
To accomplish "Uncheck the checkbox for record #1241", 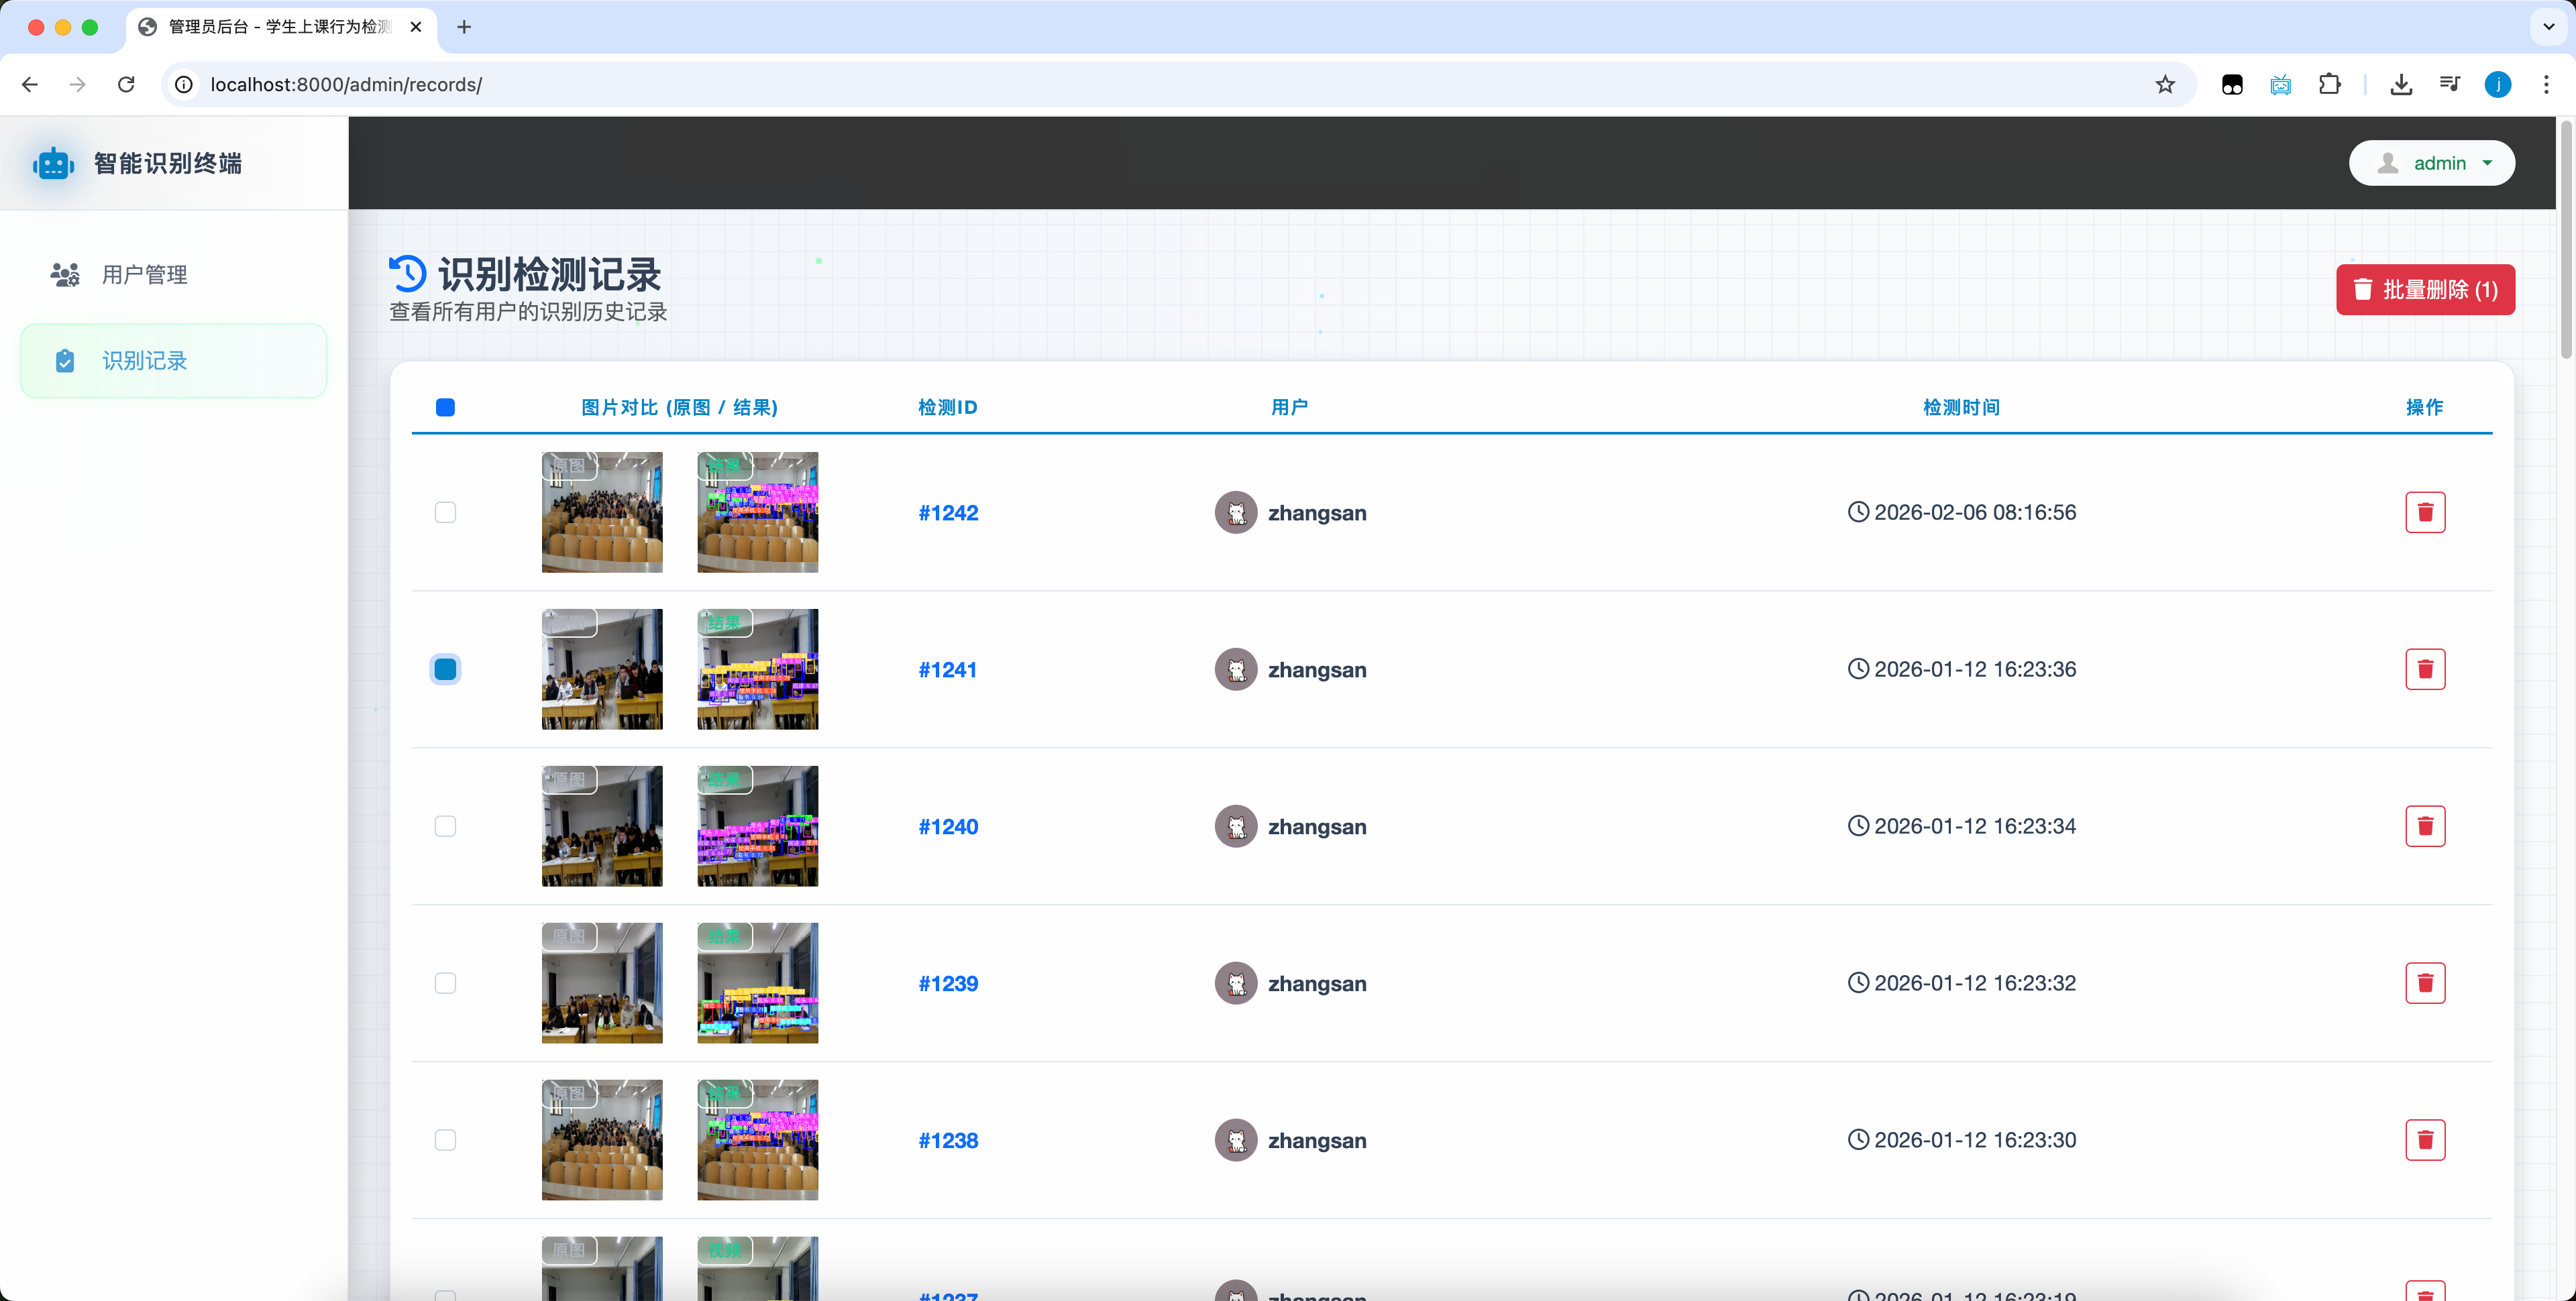I will pyautogui.click(x=445, y=669).
